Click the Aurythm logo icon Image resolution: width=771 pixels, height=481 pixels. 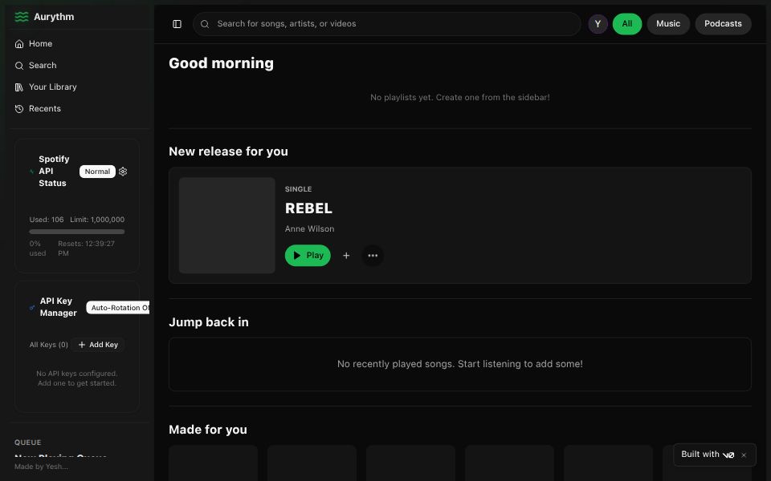tap(22, 16)
